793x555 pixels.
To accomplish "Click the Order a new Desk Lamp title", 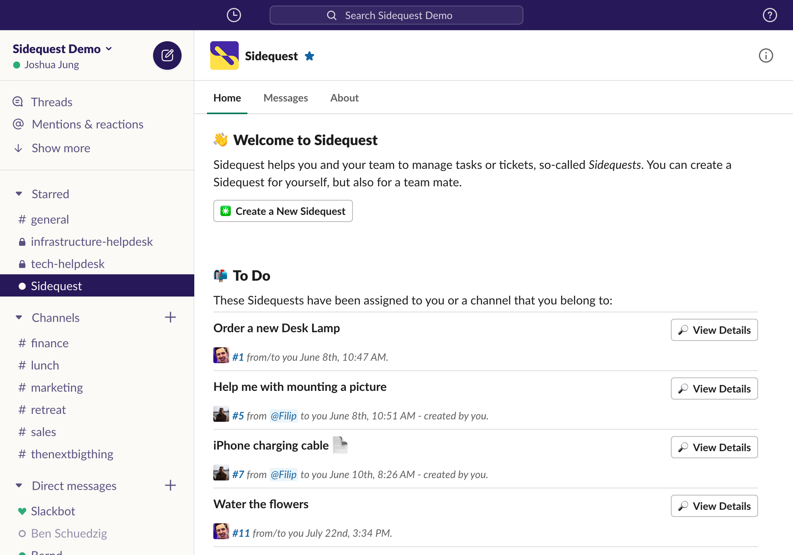I will [x=277, y=328].
